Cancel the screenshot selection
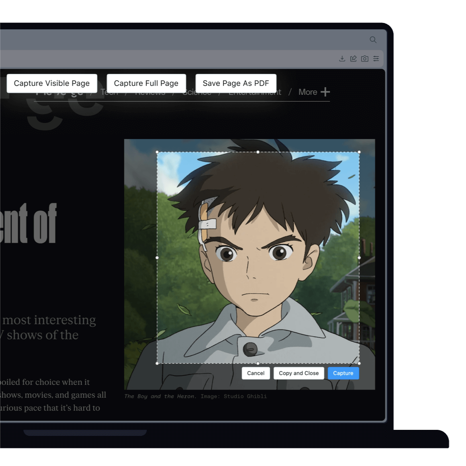 [x=255, y=373]
